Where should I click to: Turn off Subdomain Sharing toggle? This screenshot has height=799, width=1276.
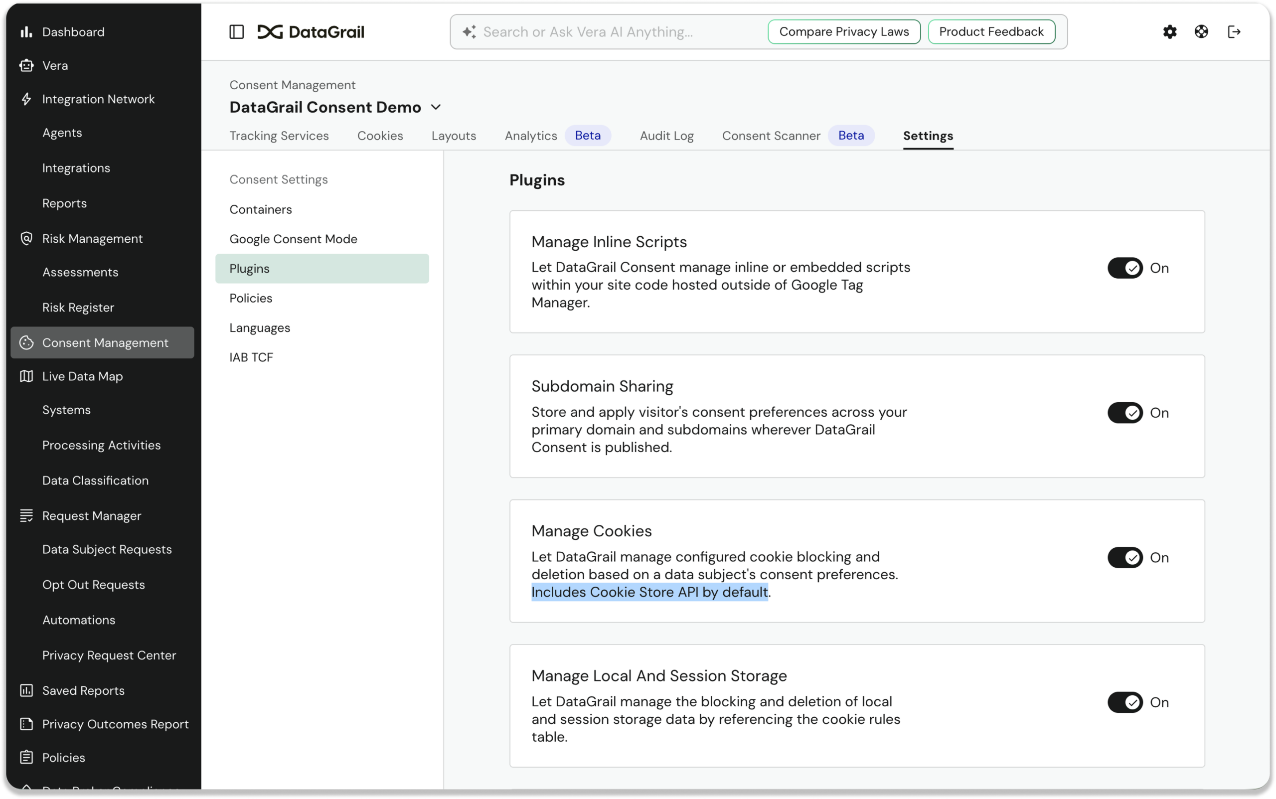pyautogui.click(x=1125, y=413)
